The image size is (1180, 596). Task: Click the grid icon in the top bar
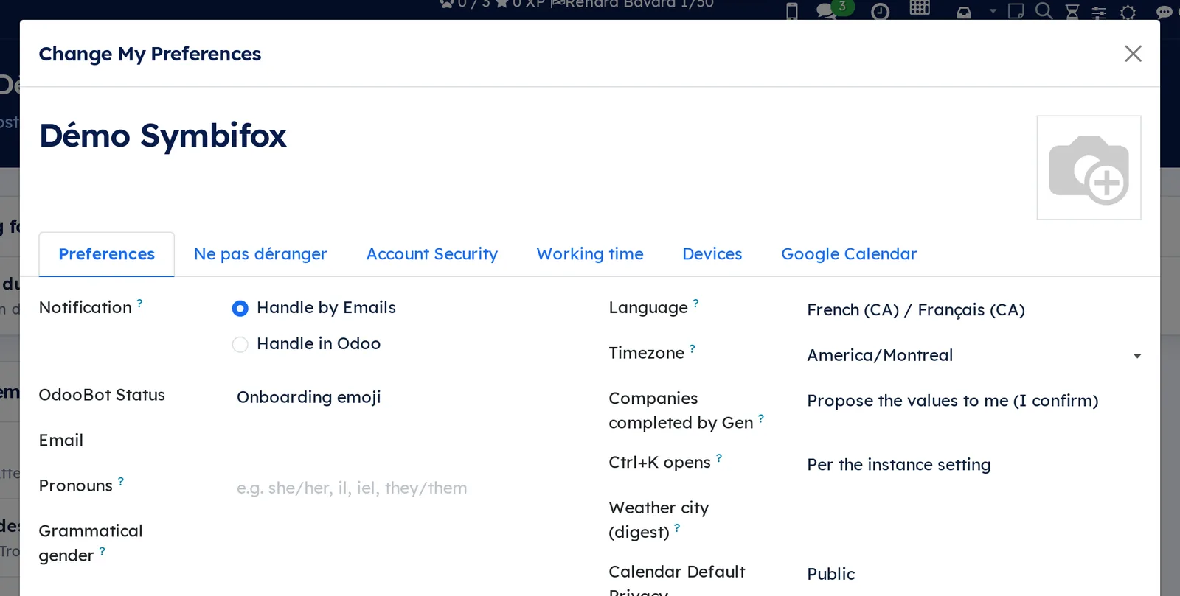pos(920,9)
